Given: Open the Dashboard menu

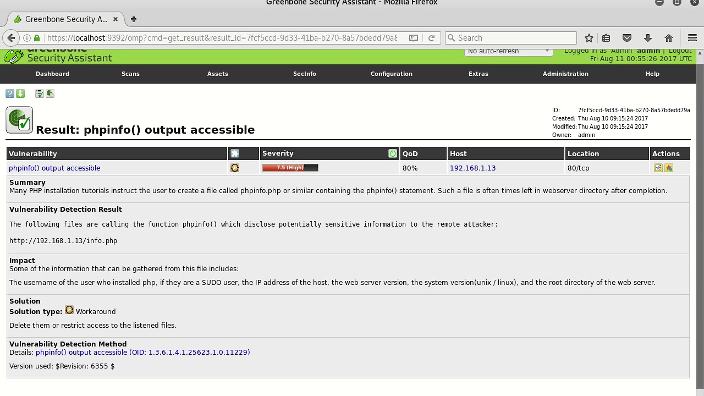Looking at the screenshot, I should coord(53,74).
